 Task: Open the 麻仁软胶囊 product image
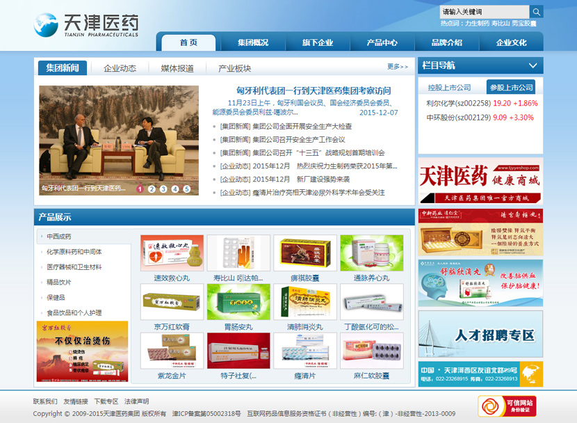point(372,351)
